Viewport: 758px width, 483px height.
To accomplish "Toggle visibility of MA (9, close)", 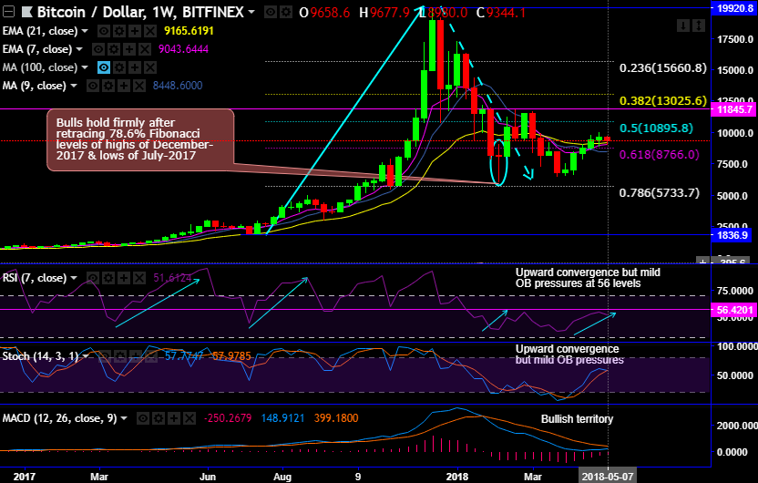I will [x=93, y=86].
